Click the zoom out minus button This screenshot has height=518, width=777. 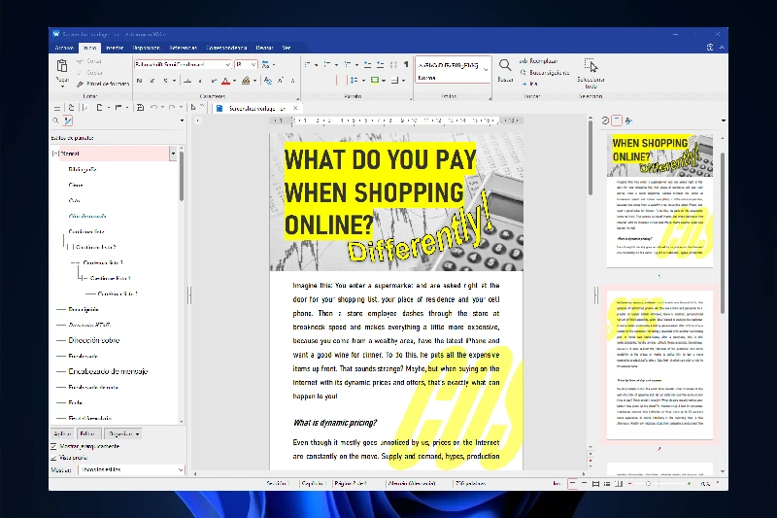629,483
